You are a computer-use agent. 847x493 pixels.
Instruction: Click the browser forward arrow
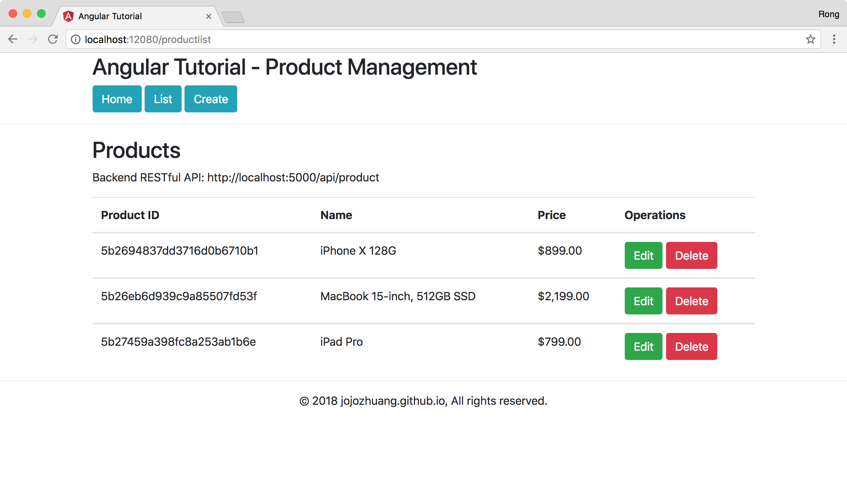coord(33,39)
